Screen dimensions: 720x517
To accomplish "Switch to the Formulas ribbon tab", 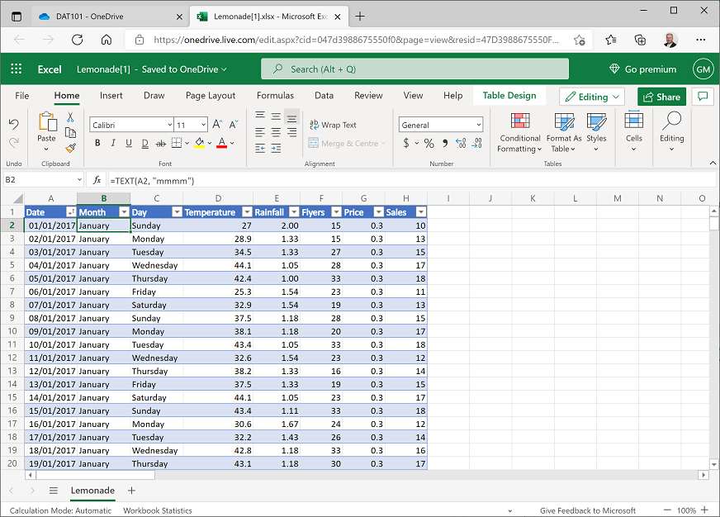I will (x=275, y=96).
